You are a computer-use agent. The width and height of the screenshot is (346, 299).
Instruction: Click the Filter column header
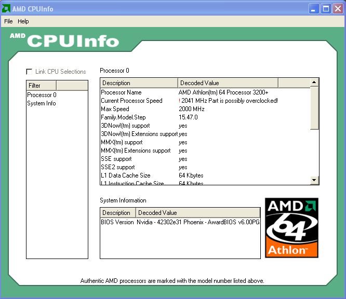coord(41,86)
